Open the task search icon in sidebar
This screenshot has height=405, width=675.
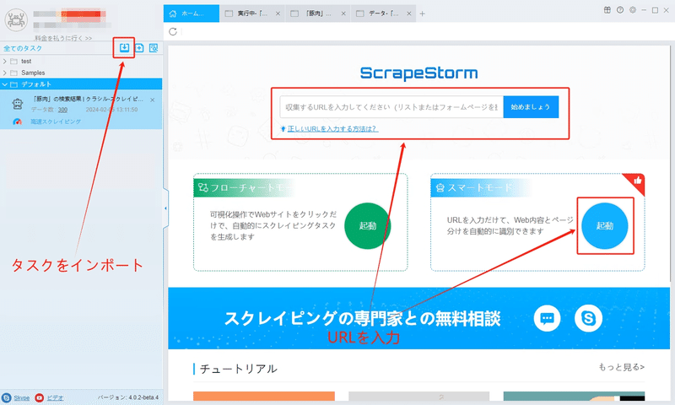click(154, 48)
